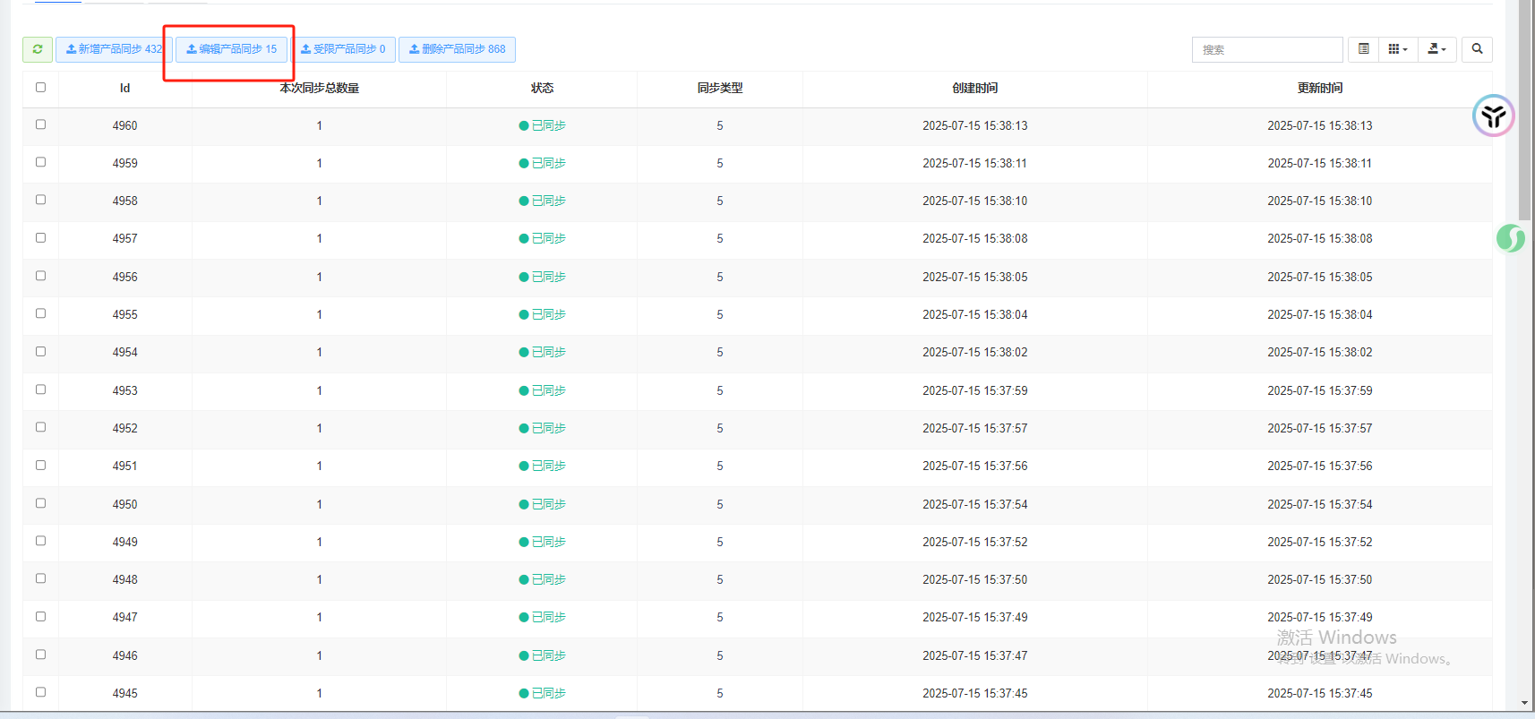This screenshot has height=719, width=1535.
Task: Click the green refresh table button
Action: (x=38, y=49)
